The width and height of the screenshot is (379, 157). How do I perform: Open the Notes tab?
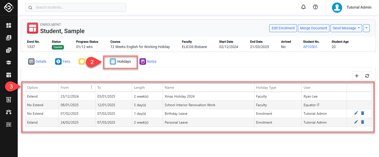[x=148, y=61]
